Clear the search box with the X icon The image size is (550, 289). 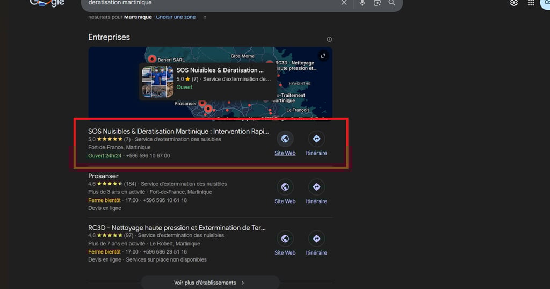click(x=344, y=3)
